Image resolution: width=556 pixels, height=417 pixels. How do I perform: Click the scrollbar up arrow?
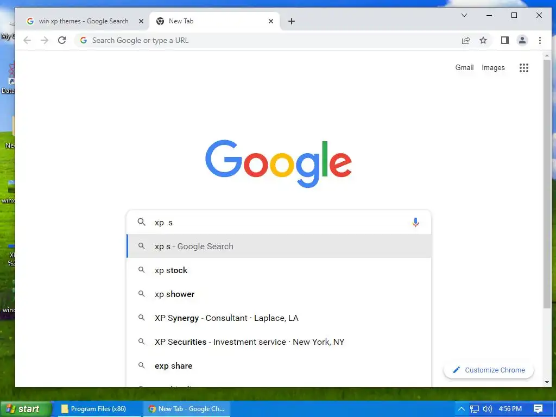coord(547,56)
